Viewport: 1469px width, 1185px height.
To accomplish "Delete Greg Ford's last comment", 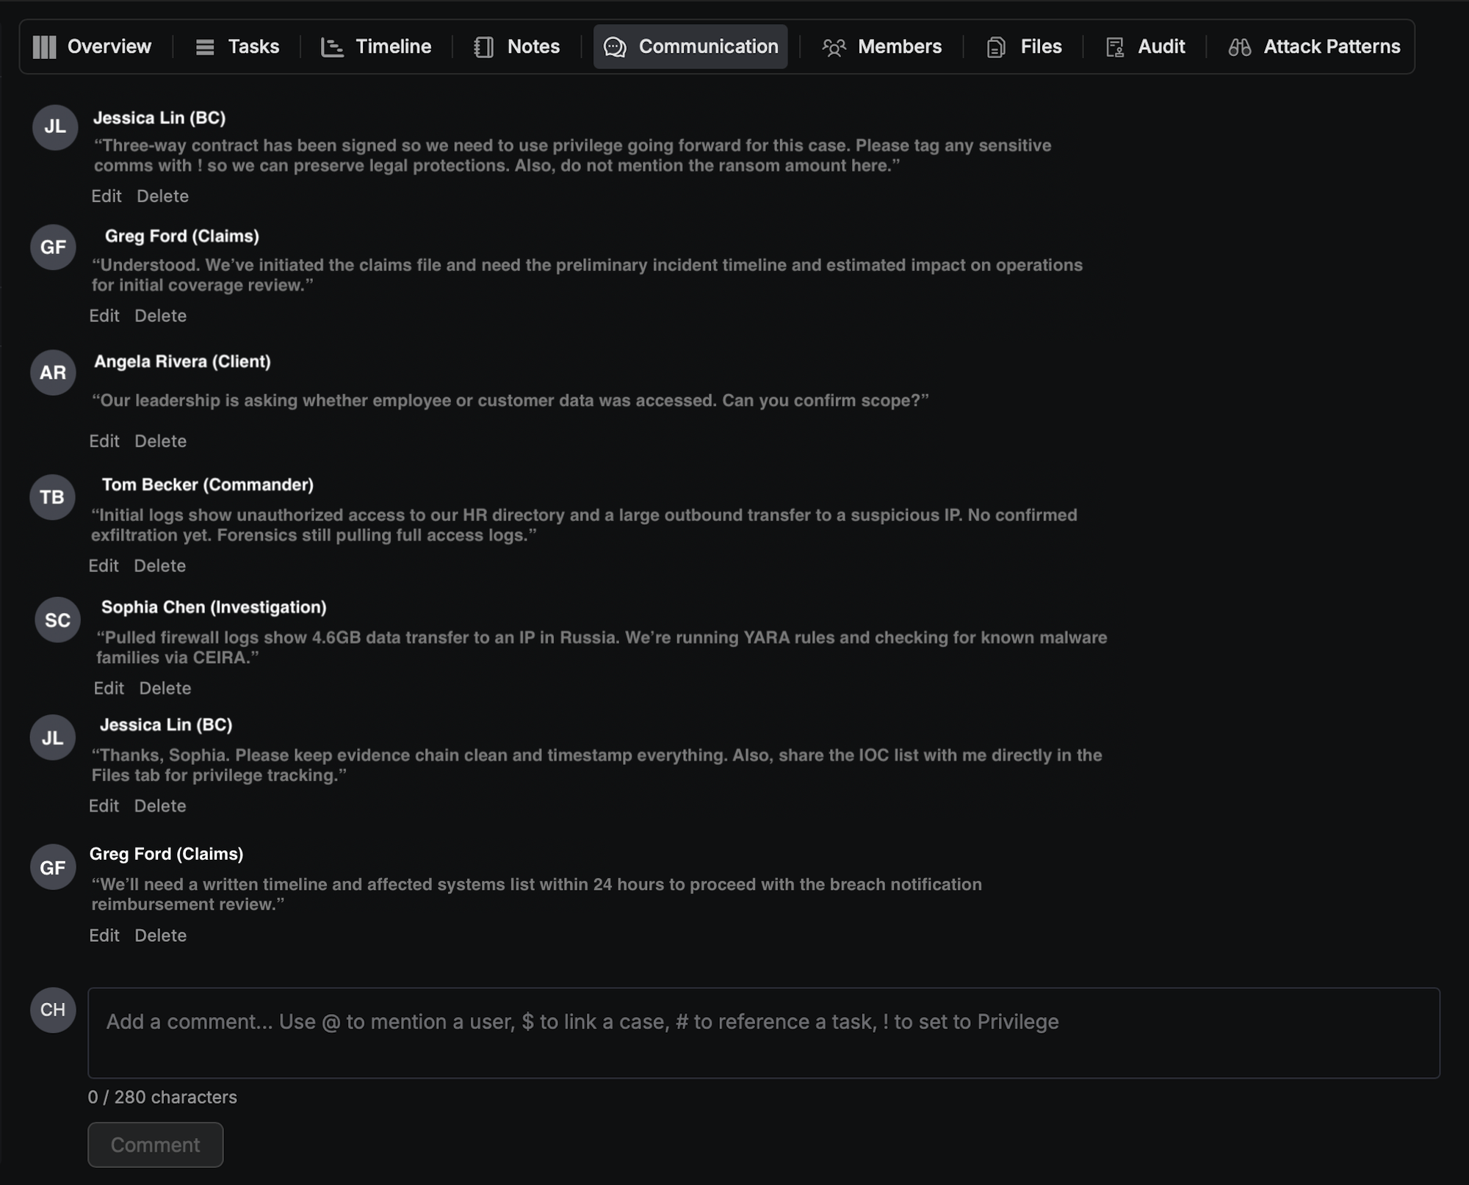I will tap(160, 935).
